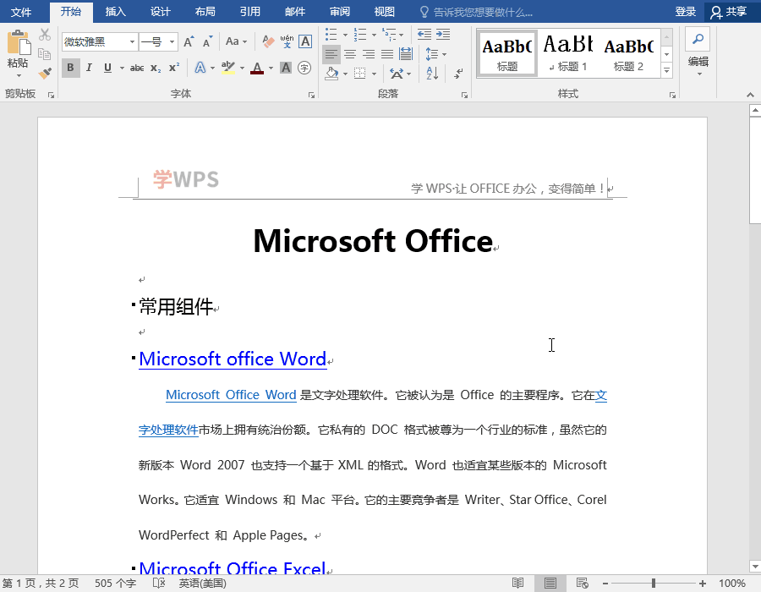Image resolution: width=761 pixels, height=592 pixels.
Task: Toggle paragraph formatting marks
Action: point(457,74)
